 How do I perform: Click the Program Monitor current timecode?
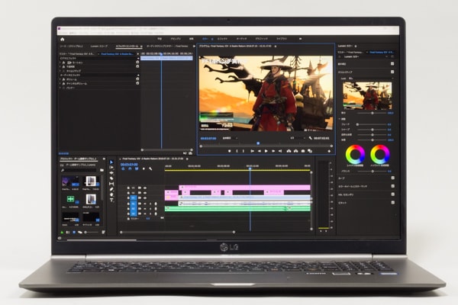click(208, 139)
